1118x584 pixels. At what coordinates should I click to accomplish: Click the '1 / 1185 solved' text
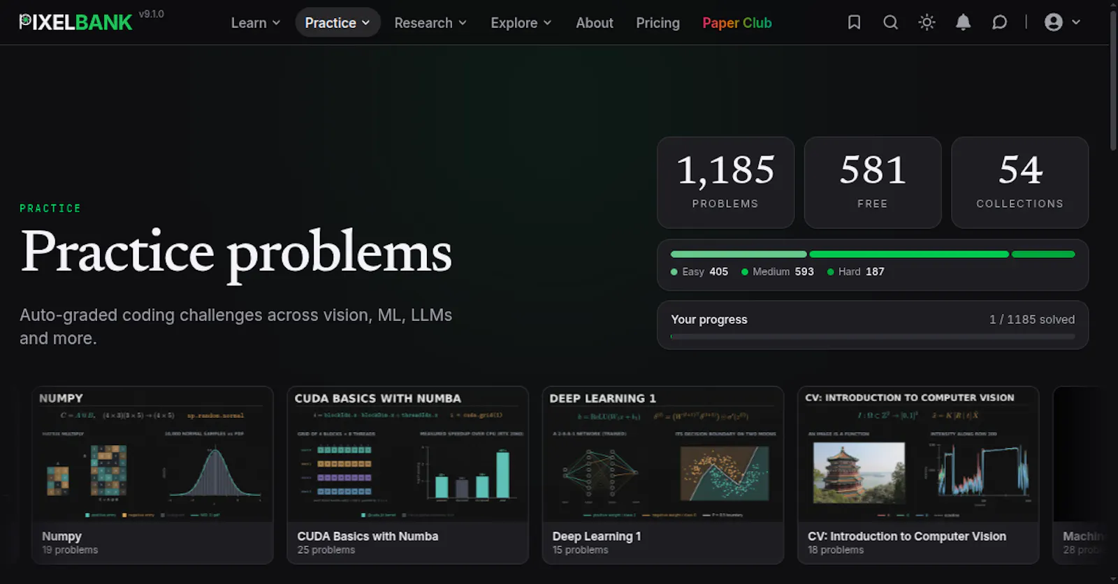coord(1032,319)
